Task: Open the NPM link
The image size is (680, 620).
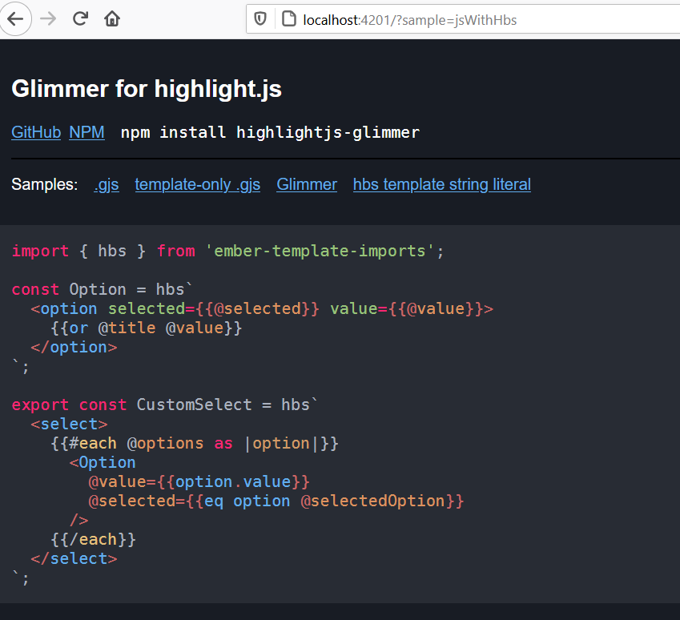Action: tap(87, 132)
